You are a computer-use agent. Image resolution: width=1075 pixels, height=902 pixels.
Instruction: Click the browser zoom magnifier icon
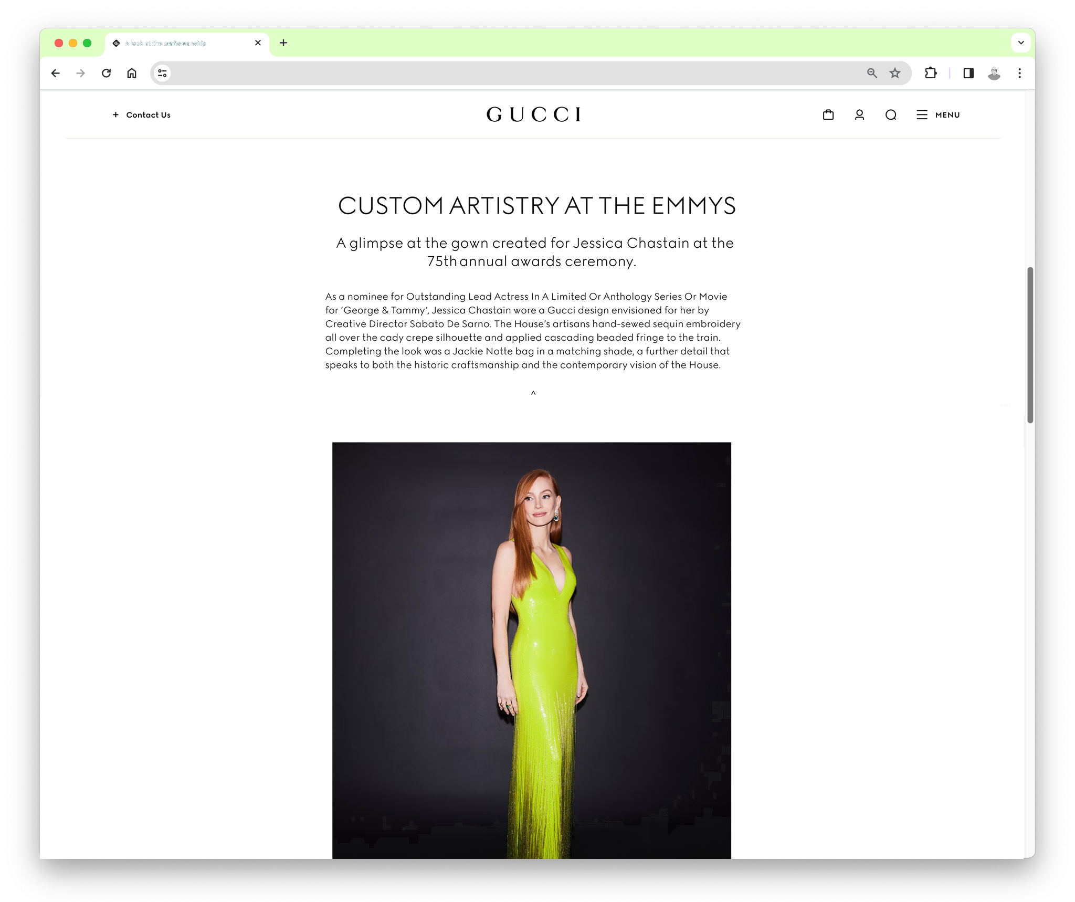click(872, 73)
